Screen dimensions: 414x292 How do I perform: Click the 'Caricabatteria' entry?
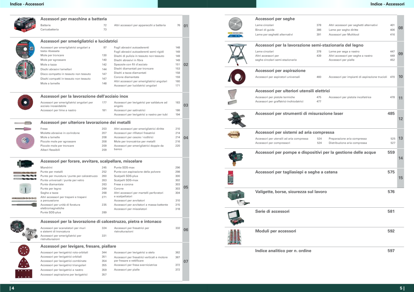[x=49, y=30]
